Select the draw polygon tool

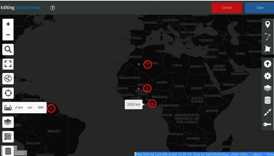coord(267,48)
